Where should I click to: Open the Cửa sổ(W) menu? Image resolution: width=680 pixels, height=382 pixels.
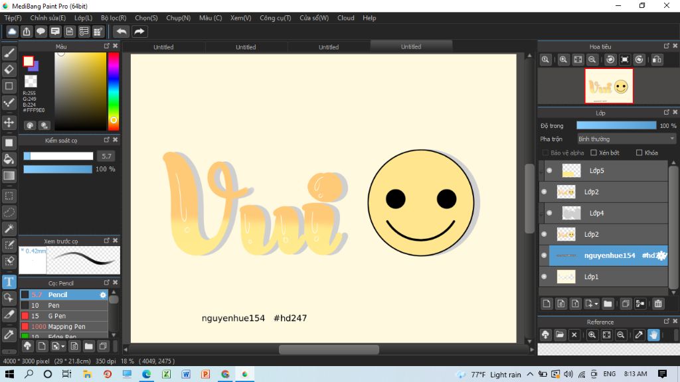(x=314, y=18)
